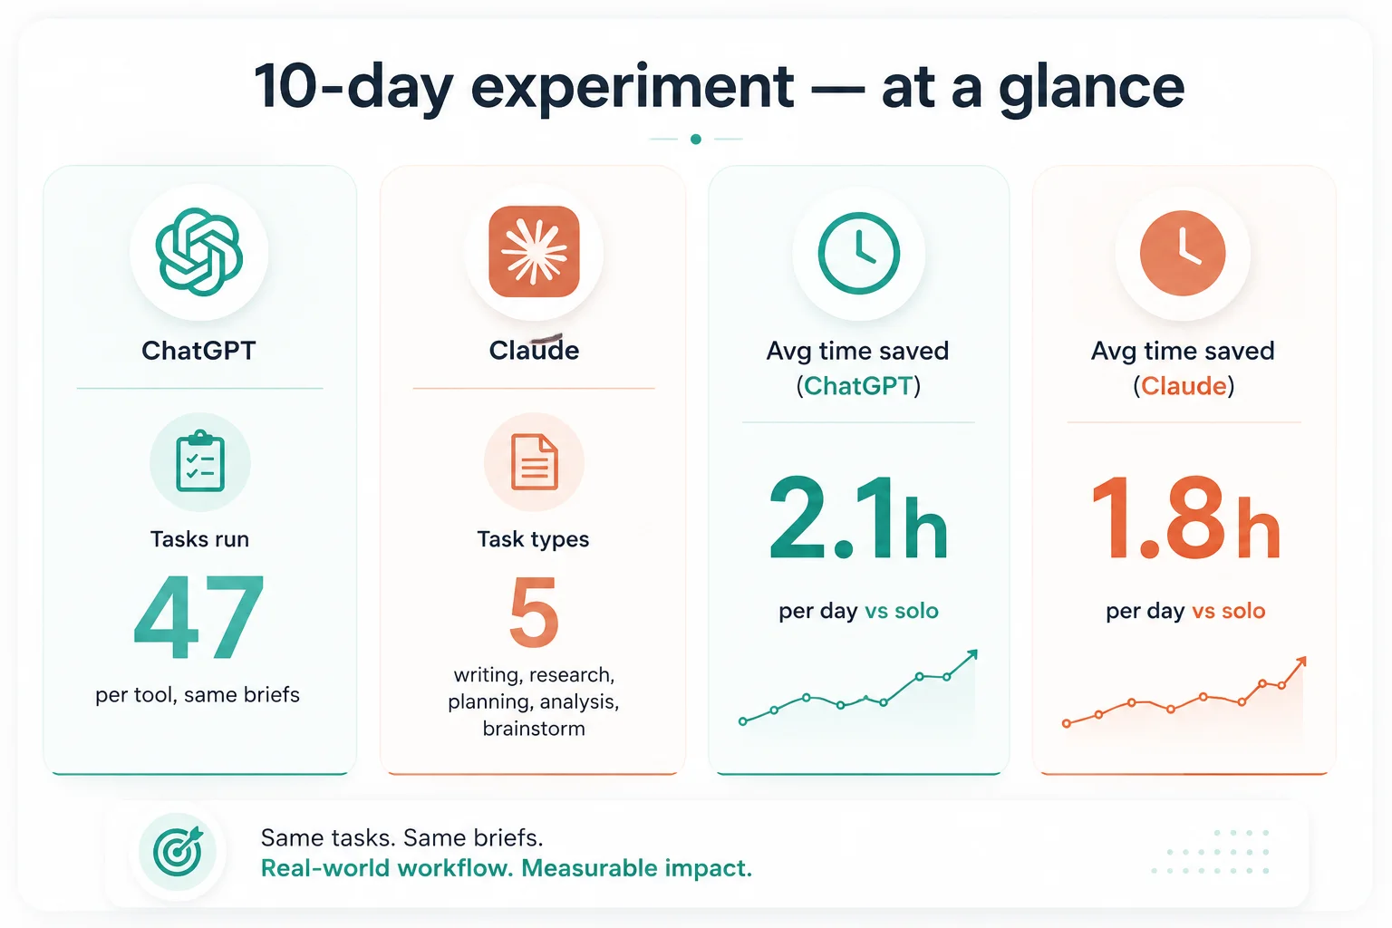Viewport: 1392px width, 928px height.
Task: Click the teal dot under the title
Action: [696, 139]
